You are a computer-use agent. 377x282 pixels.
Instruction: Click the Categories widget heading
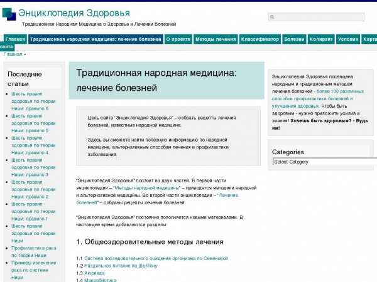tap(288, 152)
